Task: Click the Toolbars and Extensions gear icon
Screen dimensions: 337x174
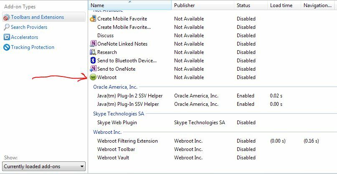Action: [x=7, y=17]
